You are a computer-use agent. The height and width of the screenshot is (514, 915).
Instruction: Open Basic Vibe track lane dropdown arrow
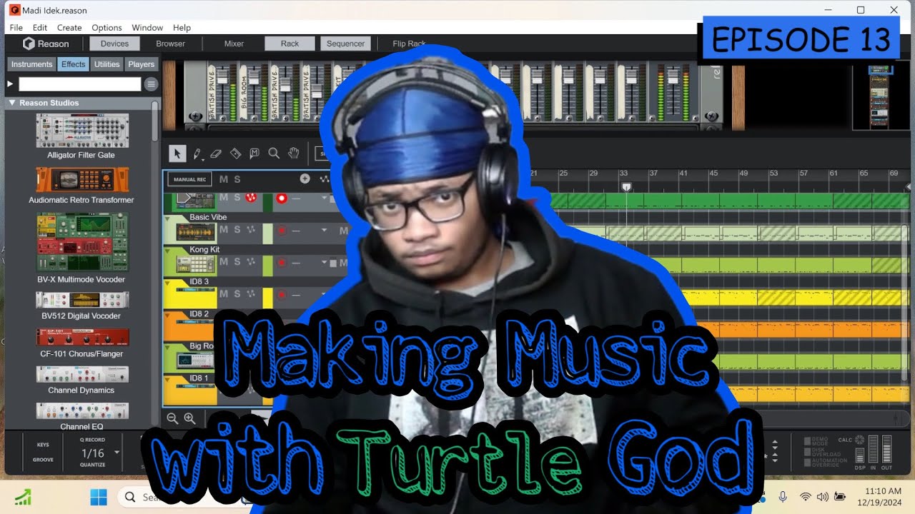coord(324,230)
